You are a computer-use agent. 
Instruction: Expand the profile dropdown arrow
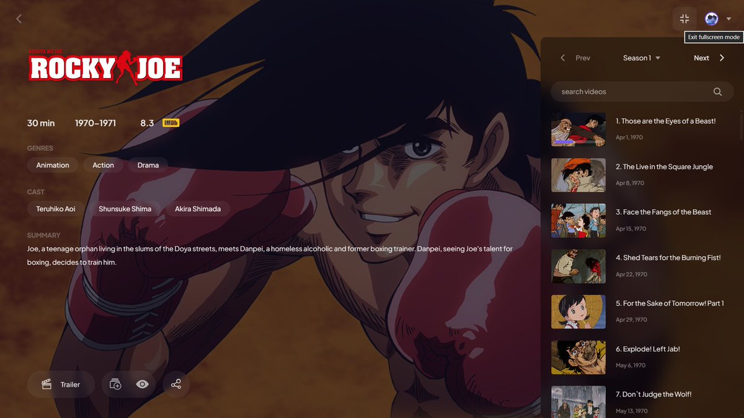(728, 19)
